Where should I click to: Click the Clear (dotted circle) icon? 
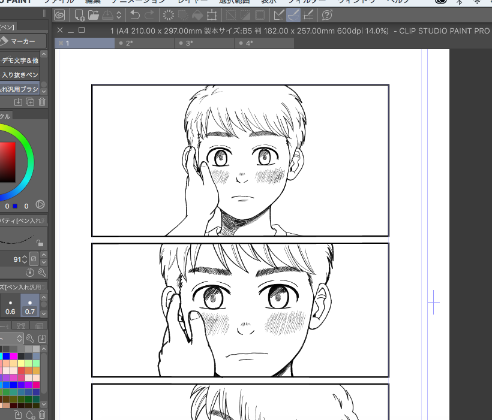click(169, 15)
